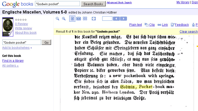198x111 pixels.
Task: Click the Clip scissors icon
Action: click(x=146, y=24)
